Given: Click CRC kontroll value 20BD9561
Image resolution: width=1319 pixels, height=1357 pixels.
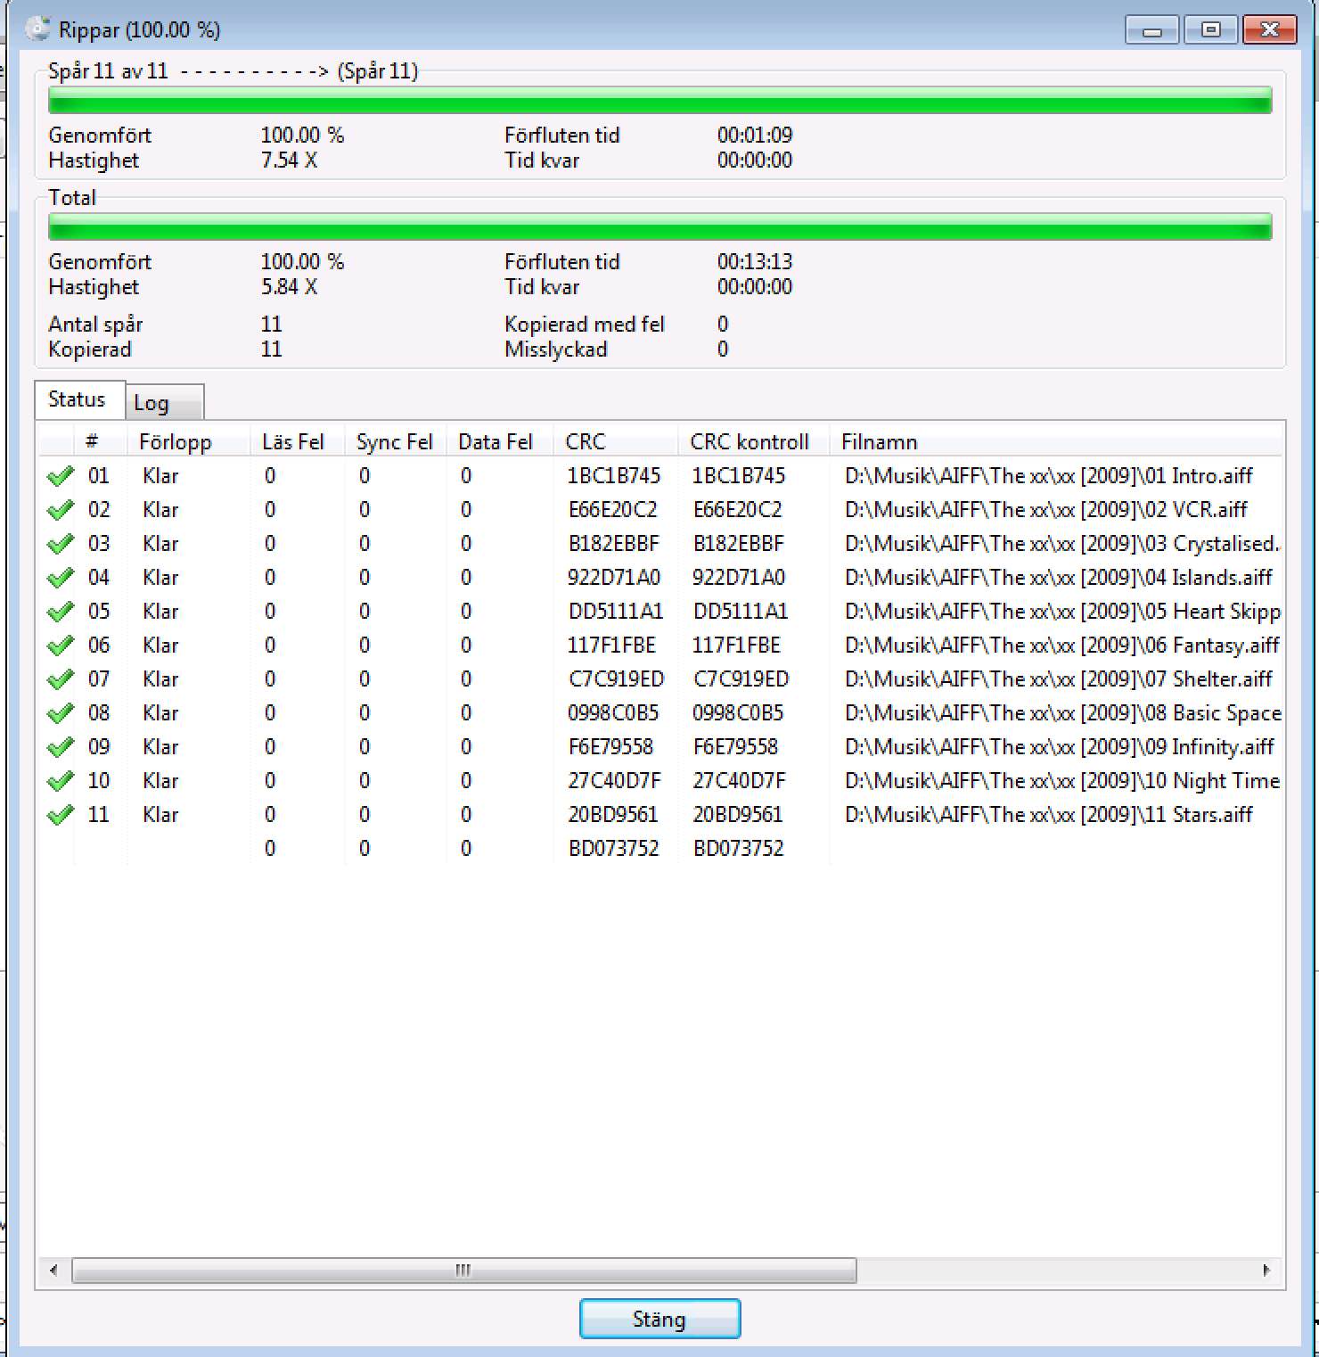Looking at the screenshot, I should (x=738, y=815).
